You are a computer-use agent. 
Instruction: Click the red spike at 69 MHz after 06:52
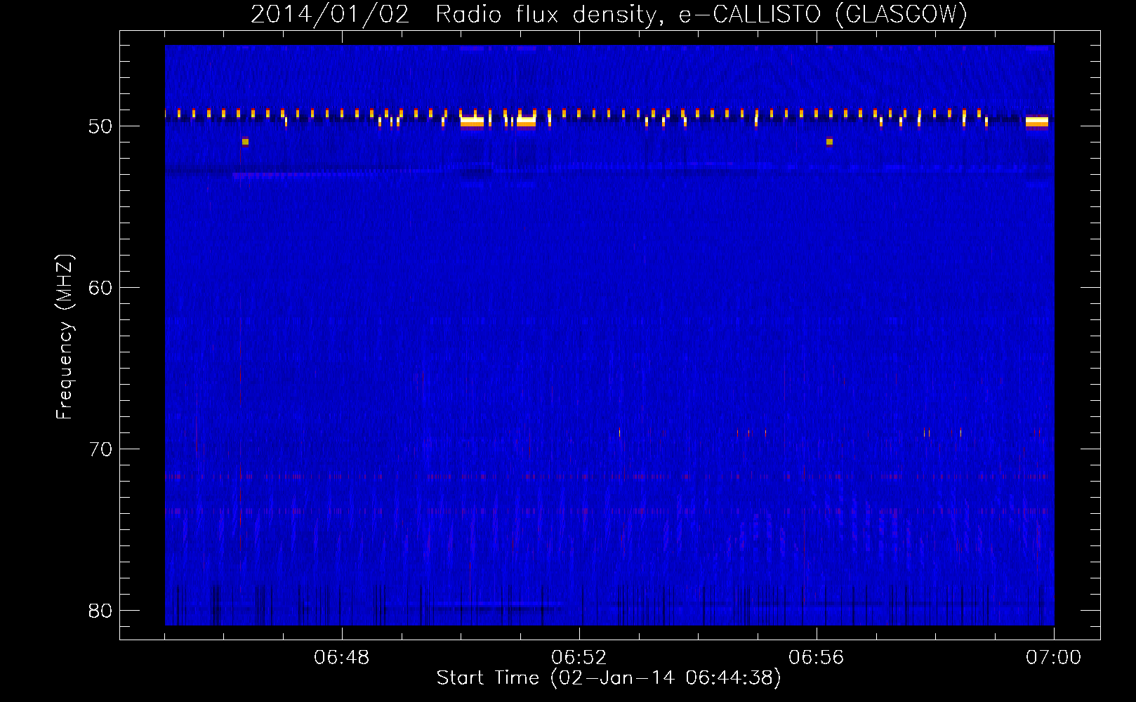point(619,432)
